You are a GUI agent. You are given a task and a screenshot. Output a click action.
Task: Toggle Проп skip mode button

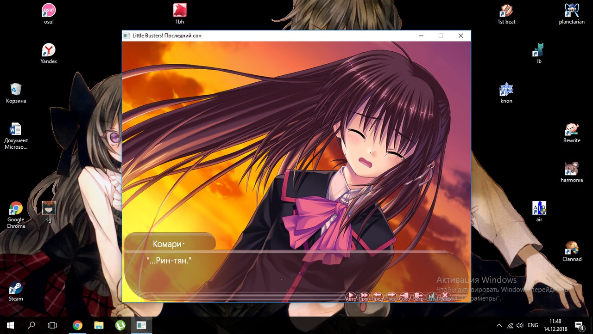(x=365, y=296)
